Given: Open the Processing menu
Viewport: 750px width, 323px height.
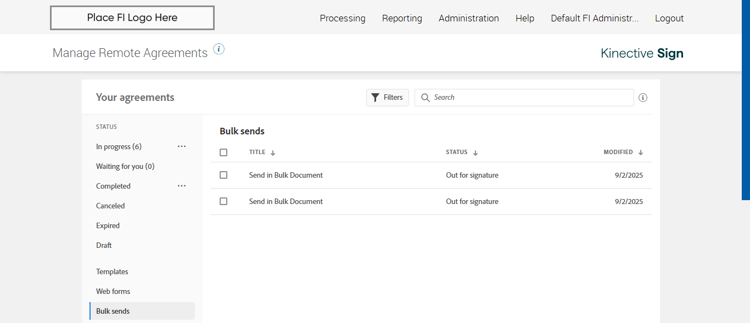Looking at the screenshot, I should [x=343, y=18].
